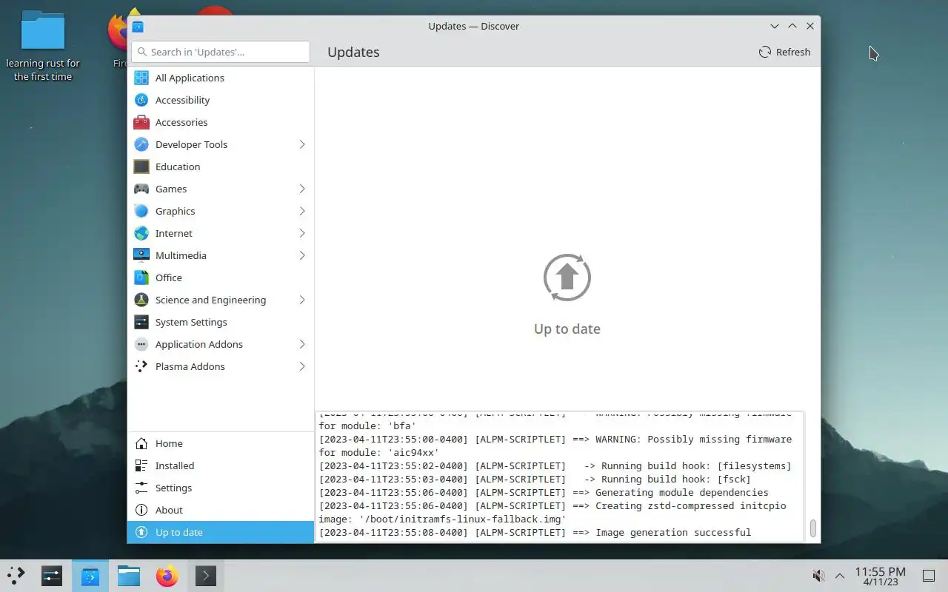Click the muted volume tray icon

(x=818, y=575)
